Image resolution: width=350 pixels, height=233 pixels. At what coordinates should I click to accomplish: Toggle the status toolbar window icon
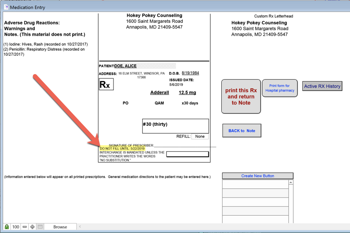pyautogui.click(x=40, y=227)
